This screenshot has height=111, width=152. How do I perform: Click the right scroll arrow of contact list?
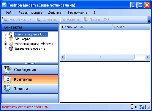coord(148,57)
